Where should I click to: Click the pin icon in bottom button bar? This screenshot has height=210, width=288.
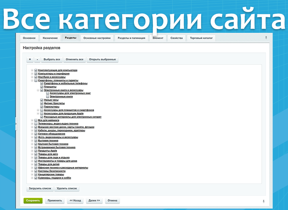(263, 201)
